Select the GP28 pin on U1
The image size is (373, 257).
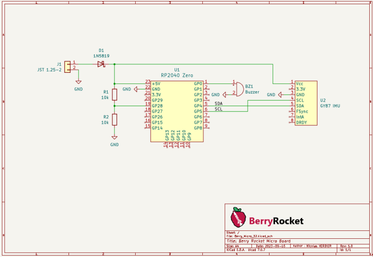(x=157, y=106)
